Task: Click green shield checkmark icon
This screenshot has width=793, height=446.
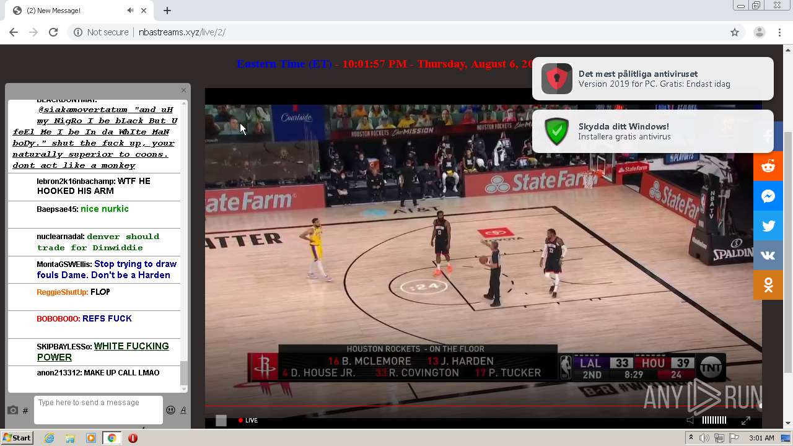Action: pos(556,131)
